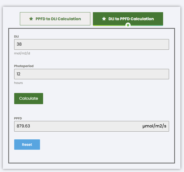
Task: Click the µmol/m2/s unit in PPFD field
Action: tap(154, 126)
